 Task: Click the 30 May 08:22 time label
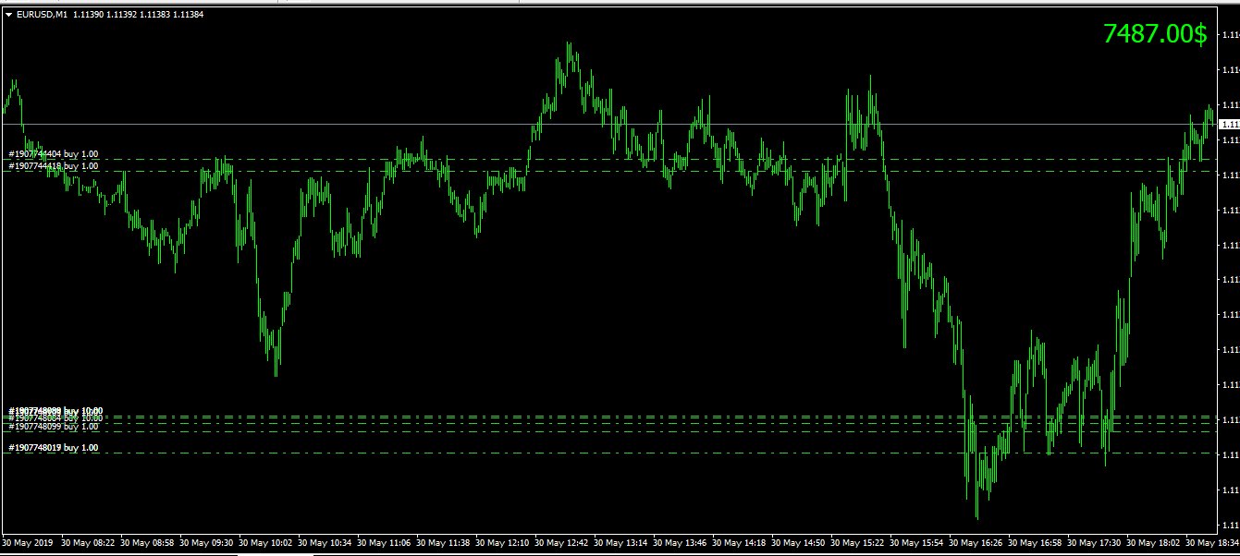click(x=89, y=543)
